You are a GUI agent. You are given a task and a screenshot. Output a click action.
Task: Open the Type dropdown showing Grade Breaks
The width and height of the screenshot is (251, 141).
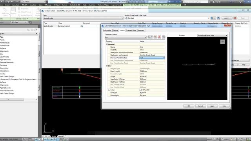pyautogui.click(x=122, y=18)
